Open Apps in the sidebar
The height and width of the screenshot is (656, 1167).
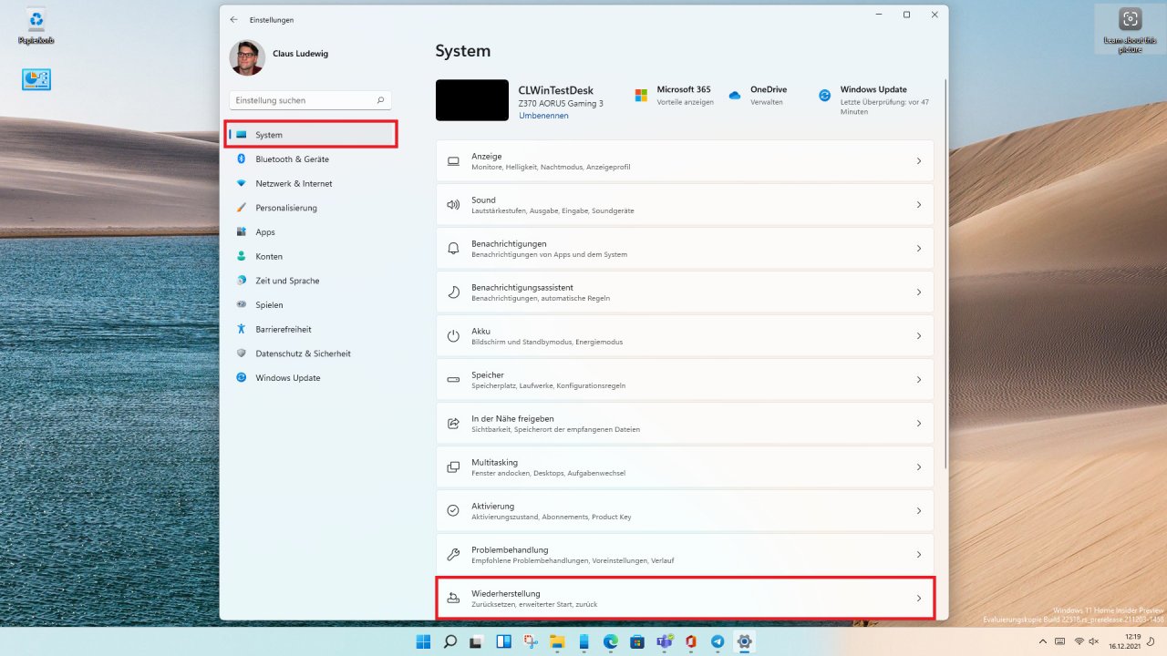[x=311, y=232]
